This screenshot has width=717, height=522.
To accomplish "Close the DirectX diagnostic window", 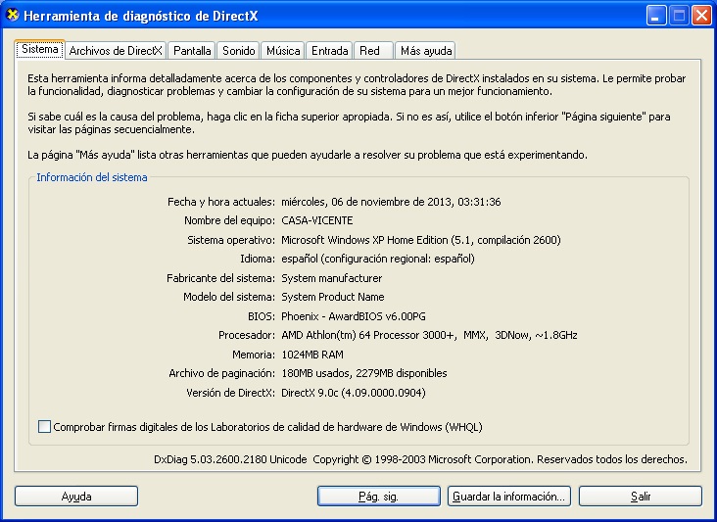I will [701, 16].
